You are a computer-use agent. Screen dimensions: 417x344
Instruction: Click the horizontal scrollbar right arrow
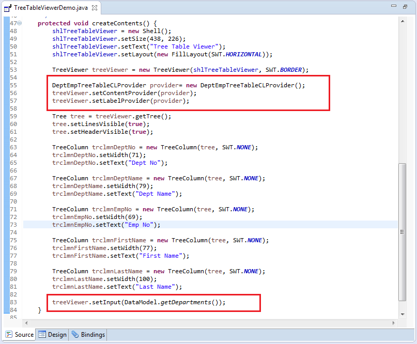[394, 323]
